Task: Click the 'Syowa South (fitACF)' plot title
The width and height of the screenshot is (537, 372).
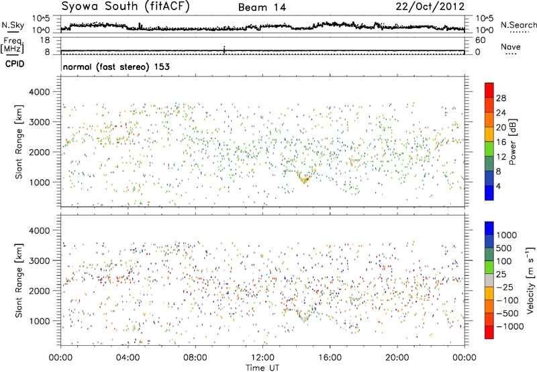Action: [126, 6]
